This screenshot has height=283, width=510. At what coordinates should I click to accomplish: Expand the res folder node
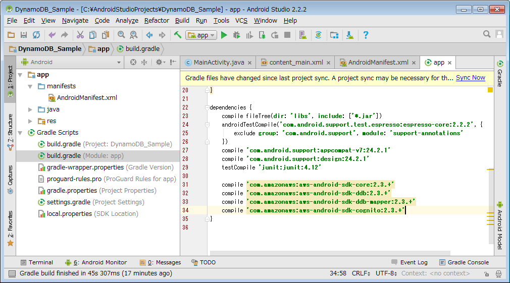[30, 121]
